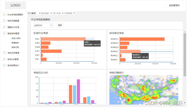Image resolution: width=187 pixels, height=108 pixels.
Task: Click the icon beside 考核结果统计
Action: [4, 65]
